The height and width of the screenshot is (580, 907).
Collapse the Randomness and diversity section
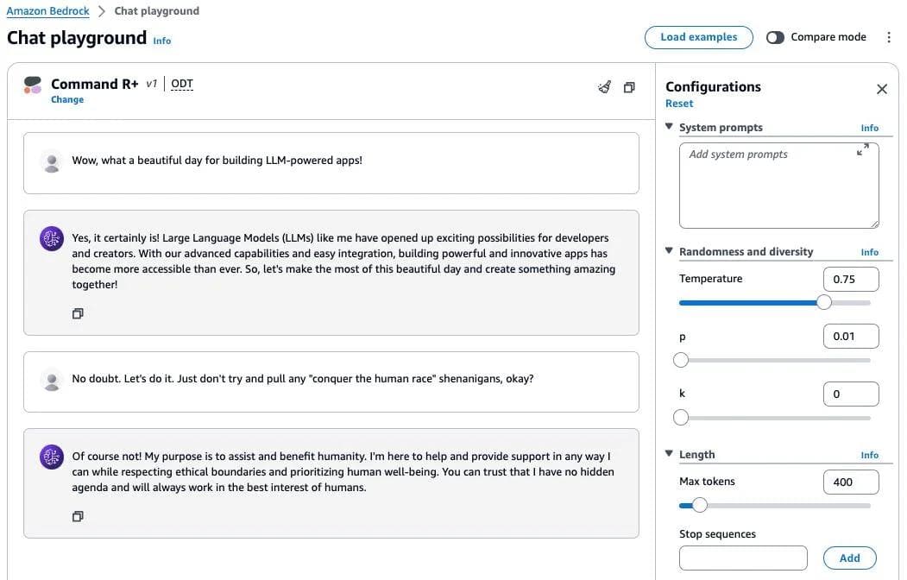669,251
